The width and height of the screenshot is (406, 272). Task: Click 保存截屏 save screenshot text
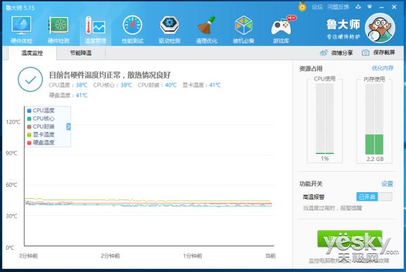coord(384,53)
